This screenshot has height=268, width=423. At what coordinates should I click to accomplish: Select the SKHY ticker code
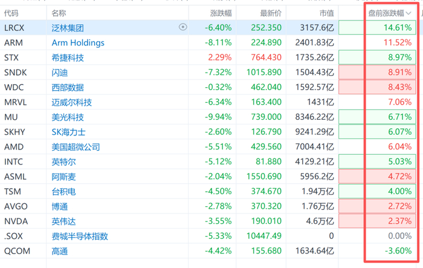tap(15, 131)
